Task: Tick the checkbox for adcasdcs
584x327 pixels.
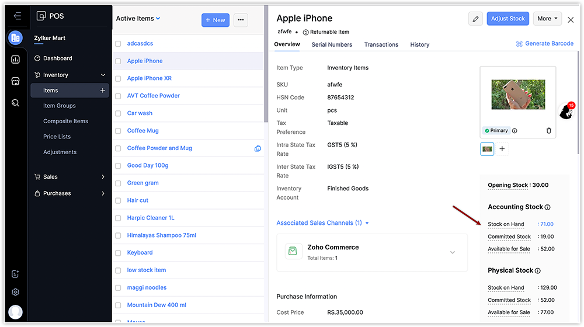Action: click(x=118, y=44)
